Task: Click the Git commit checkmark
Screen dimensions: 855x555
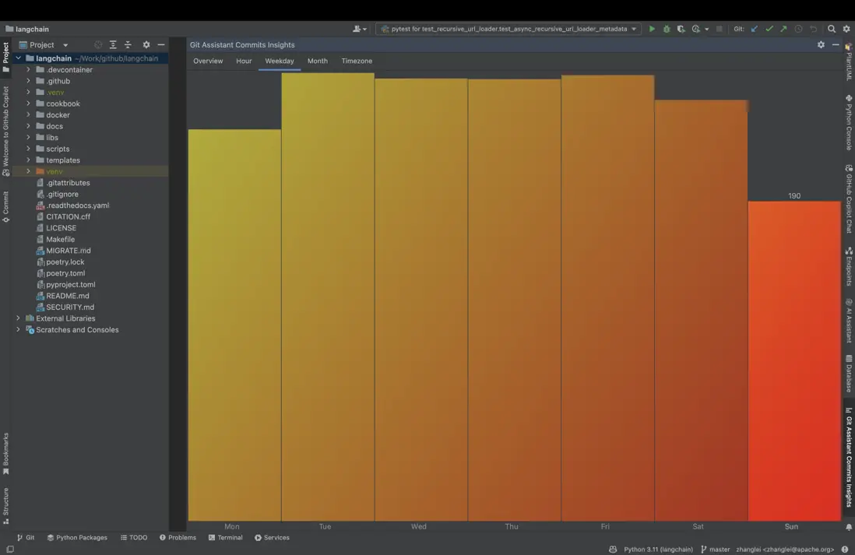Action: tap(769, 29)
